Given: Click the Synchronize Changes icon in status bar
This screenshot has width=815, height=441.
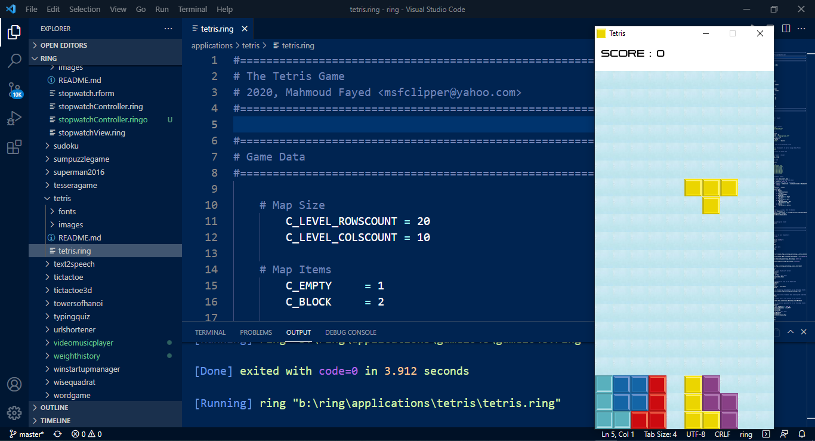Looking at the screenshot, I should [57, 434].
